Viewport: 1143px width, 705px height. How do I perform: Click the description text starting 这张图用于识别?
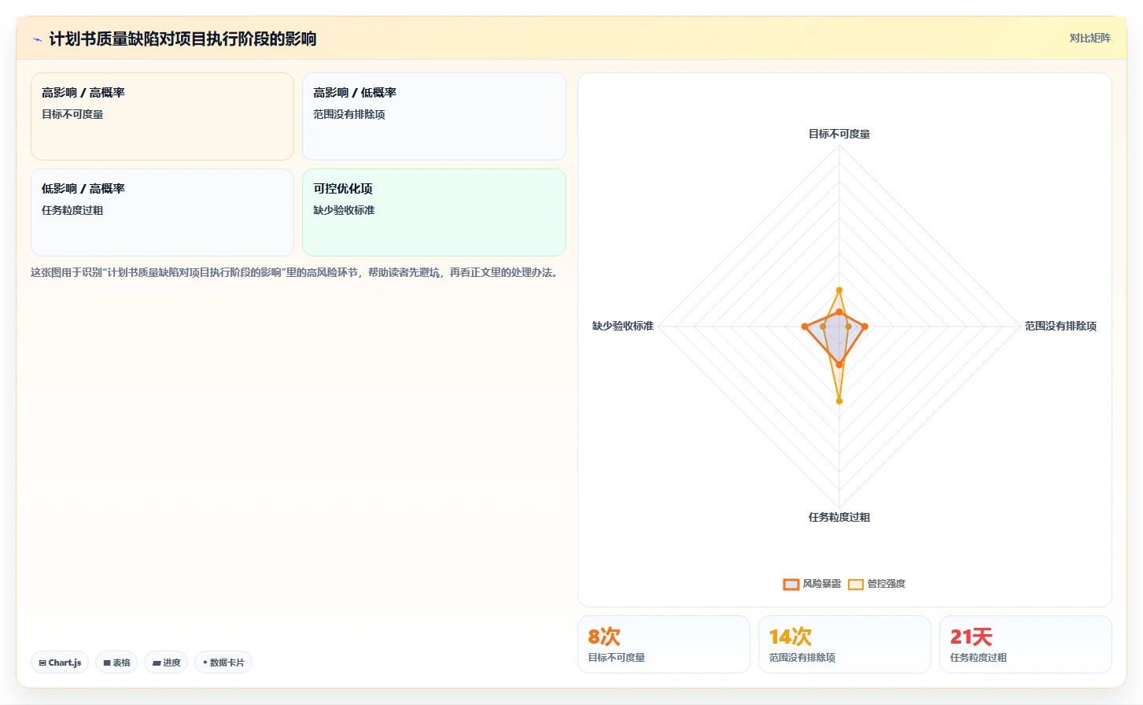297,273
